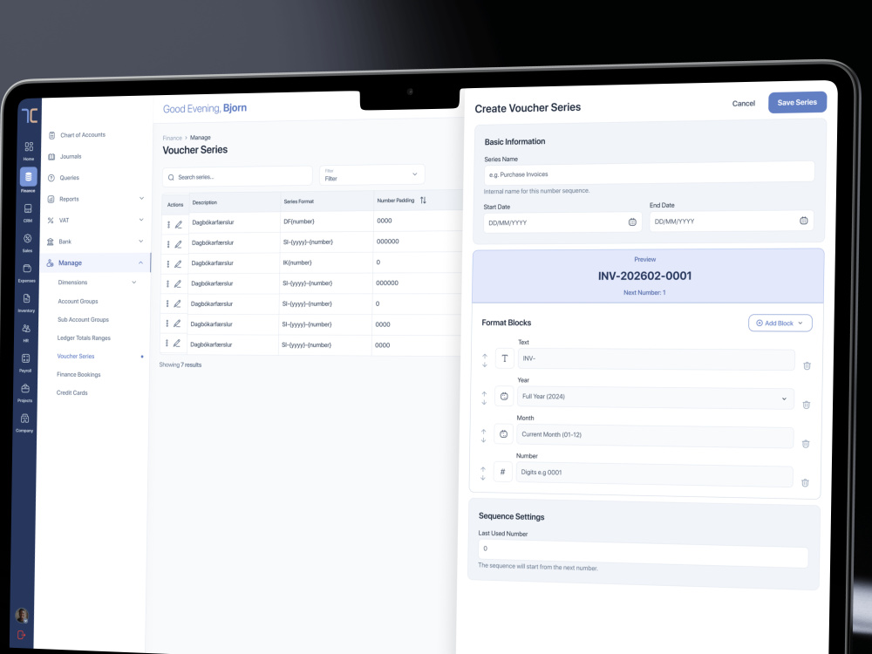Edit the DF{number} series row pencil
The height and width of the screenshot is (654, 872).
click(179, 225)
